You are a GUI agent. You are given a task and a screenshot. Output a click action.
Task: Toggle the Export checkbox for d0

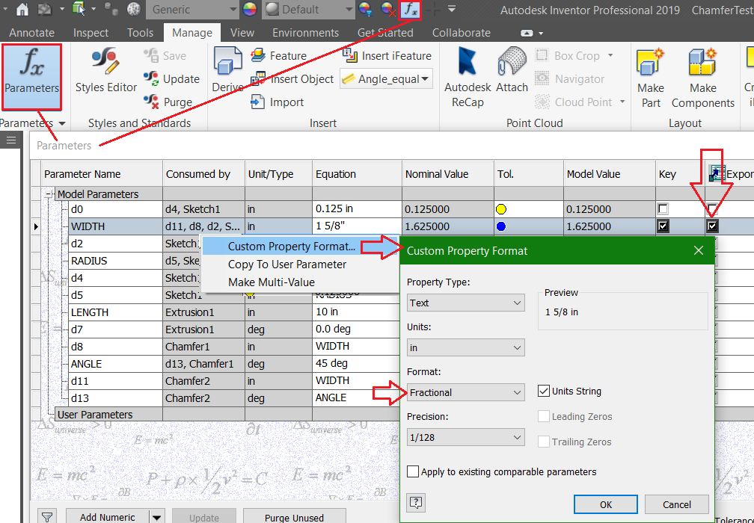coord(712,209)
